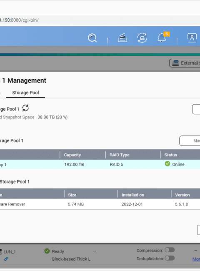The width and height of the screenshot is (200, 271).
Task: Open the user account icon
Action: pos(192,38)
